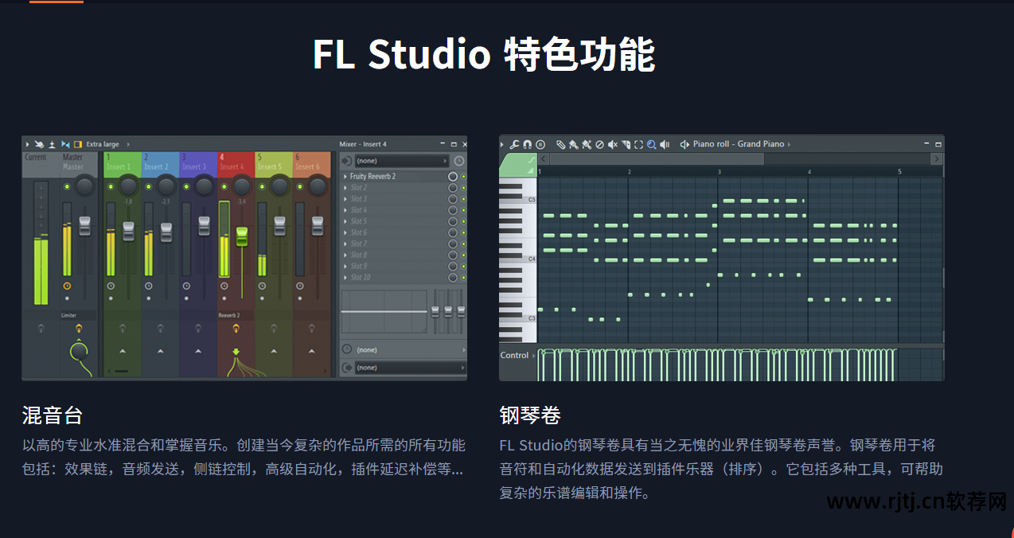Click the Piano roll horizontal scrollbar thumb

point(657,159)
